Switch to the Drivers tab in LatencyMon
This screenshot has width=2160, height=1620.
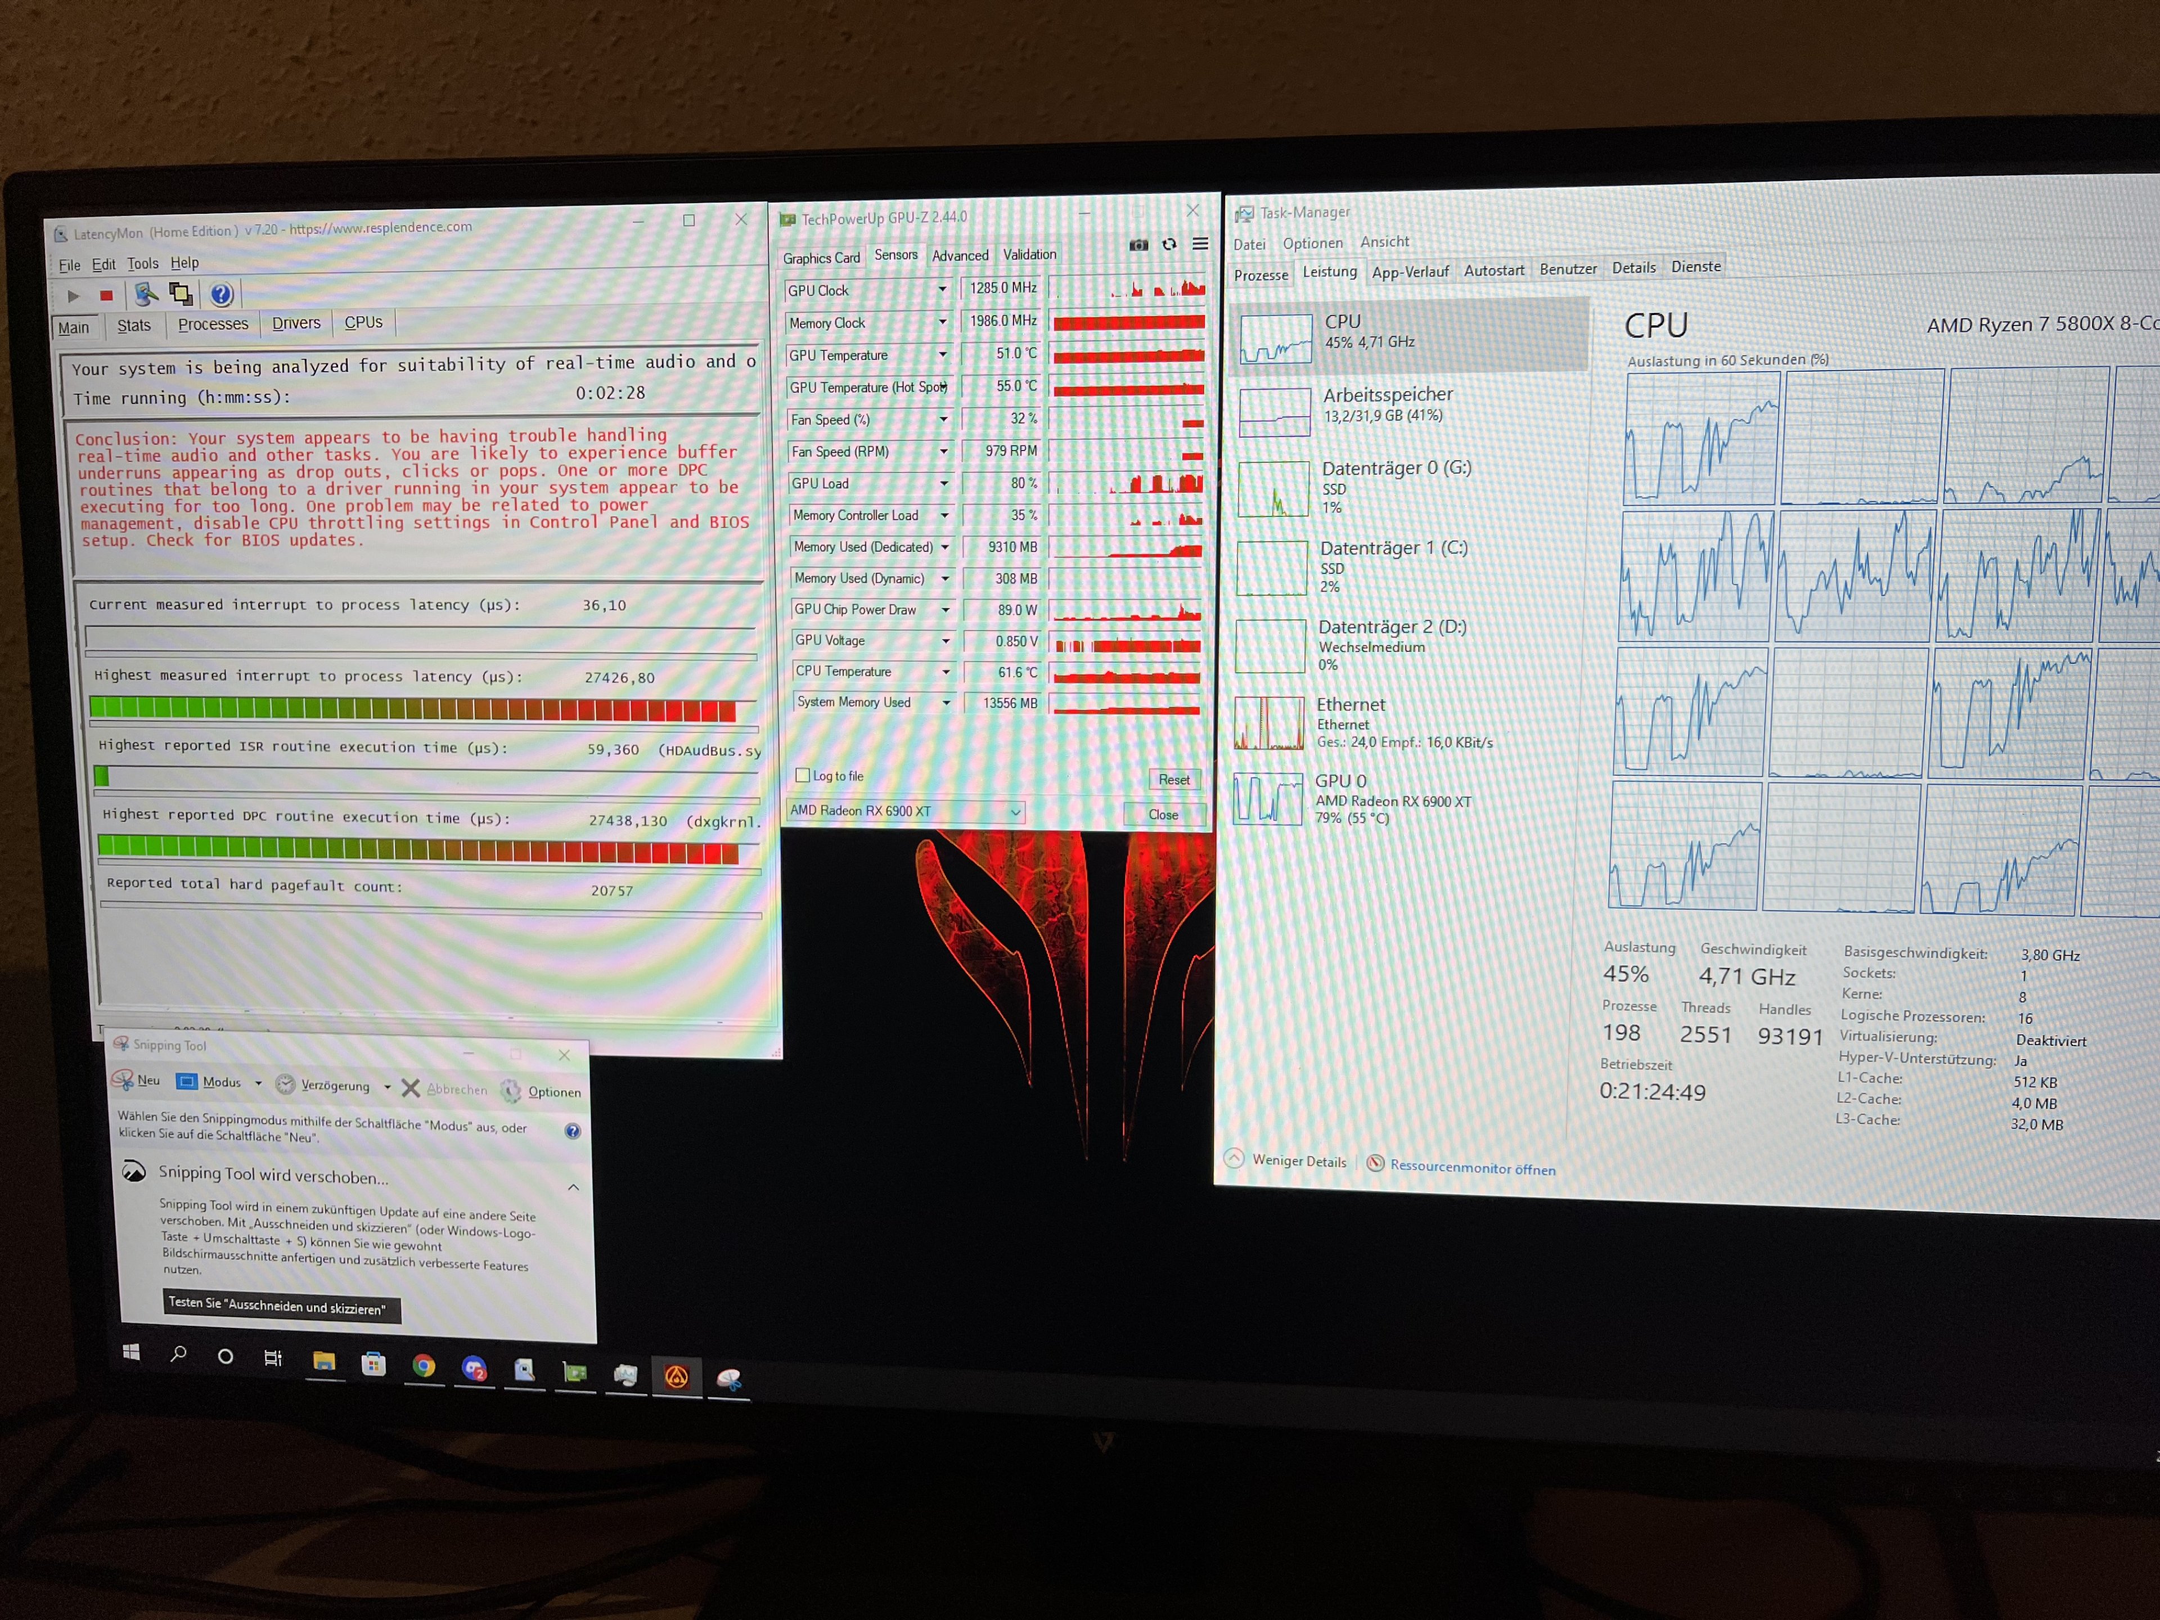(296, 323)
